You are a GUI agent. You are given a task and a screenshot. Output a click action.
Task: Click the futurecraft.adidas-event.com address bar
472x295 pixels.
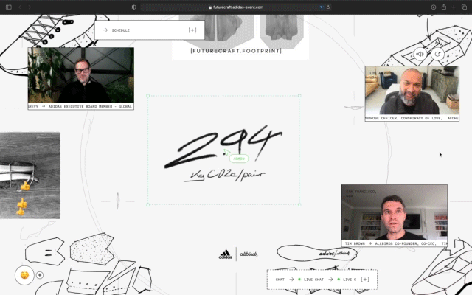pos(236,7)
